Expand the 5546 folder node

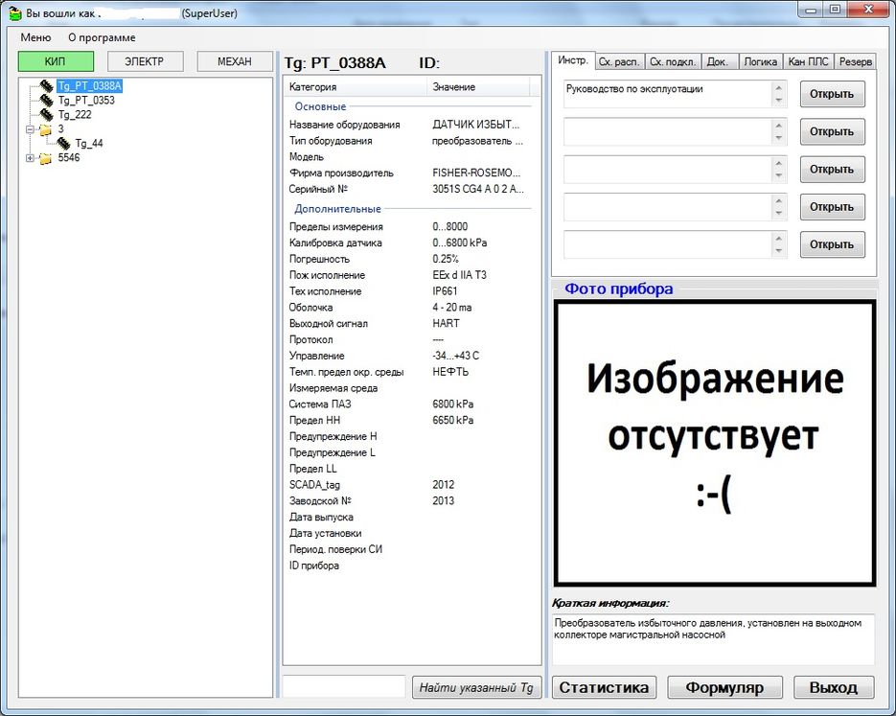(x=30, y=158)
